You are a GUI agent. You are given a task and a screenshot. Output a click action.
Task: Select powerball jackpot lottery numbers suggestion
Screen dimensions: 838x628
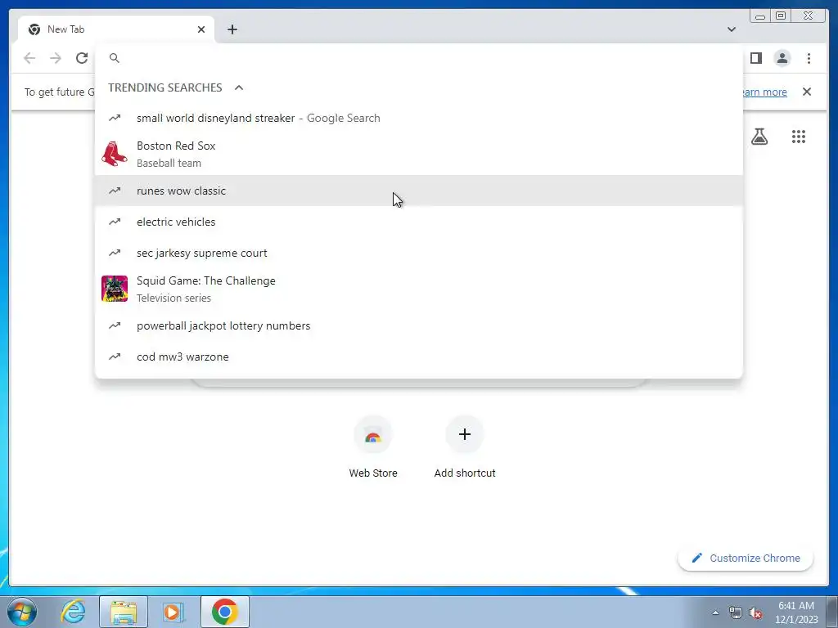[x=418, y=325]
